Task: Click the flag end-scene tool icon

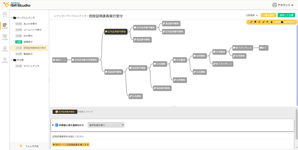Action: pyautogui.click(x=268, y=22)
